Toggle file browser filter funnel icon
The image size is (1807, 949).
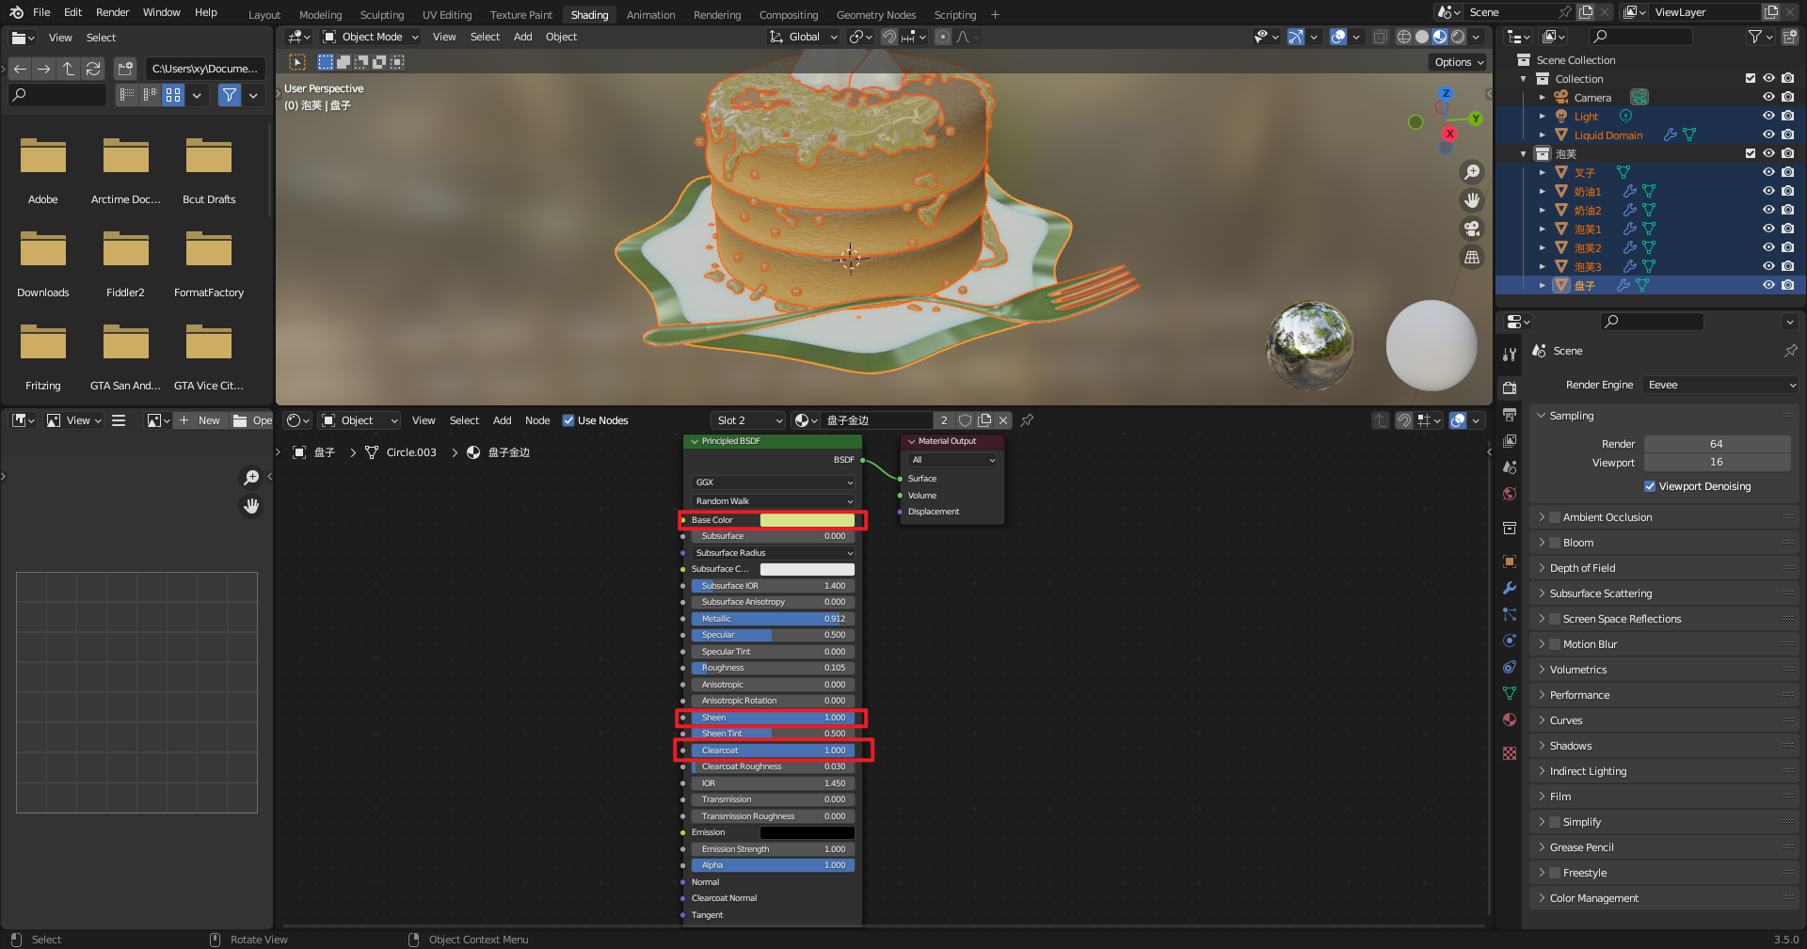[229, 95]
